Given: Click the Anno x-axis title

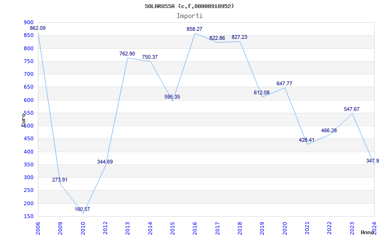Looking at the screenshot, I should point(367,232).
